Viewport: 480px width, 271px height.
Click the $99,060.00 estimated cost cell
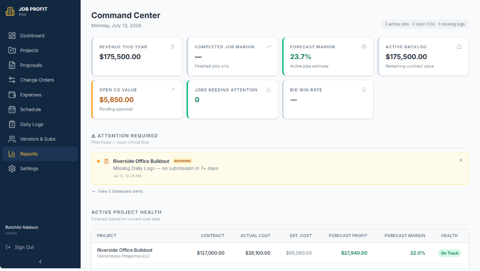pyautogui.click(x=299, y=253)
